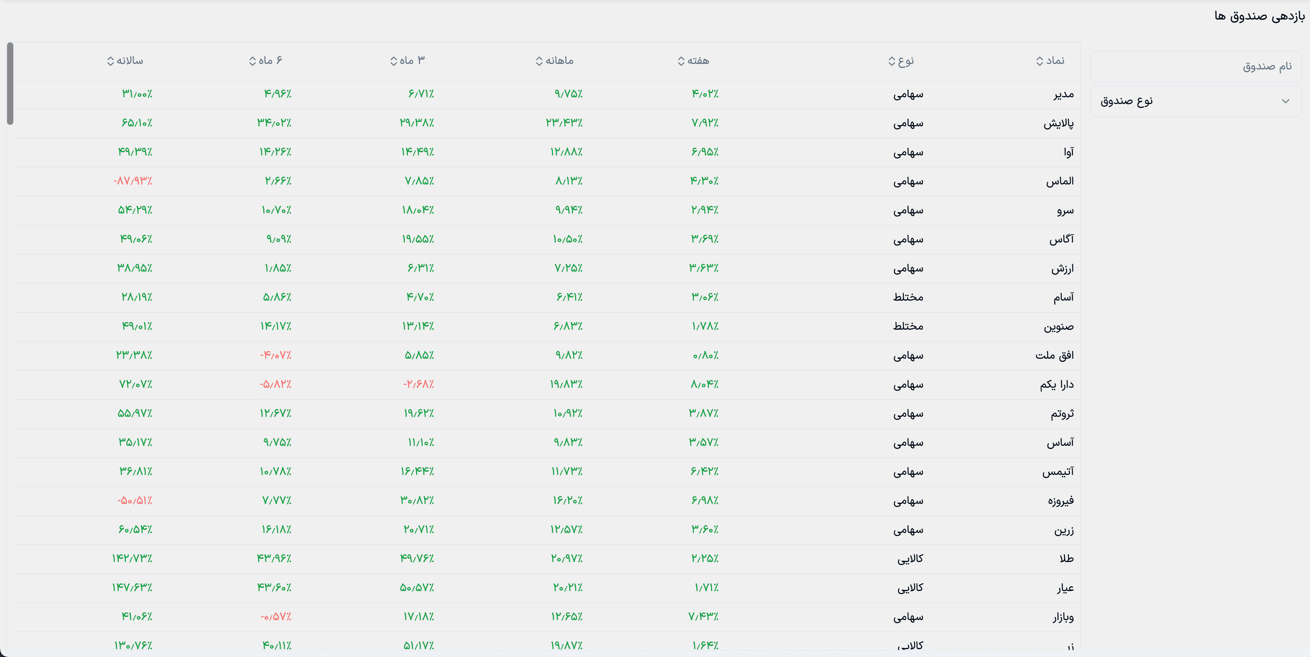Focus the نام صندوق search field
The image size is (1310, 657).
(x=1195, y=66)
